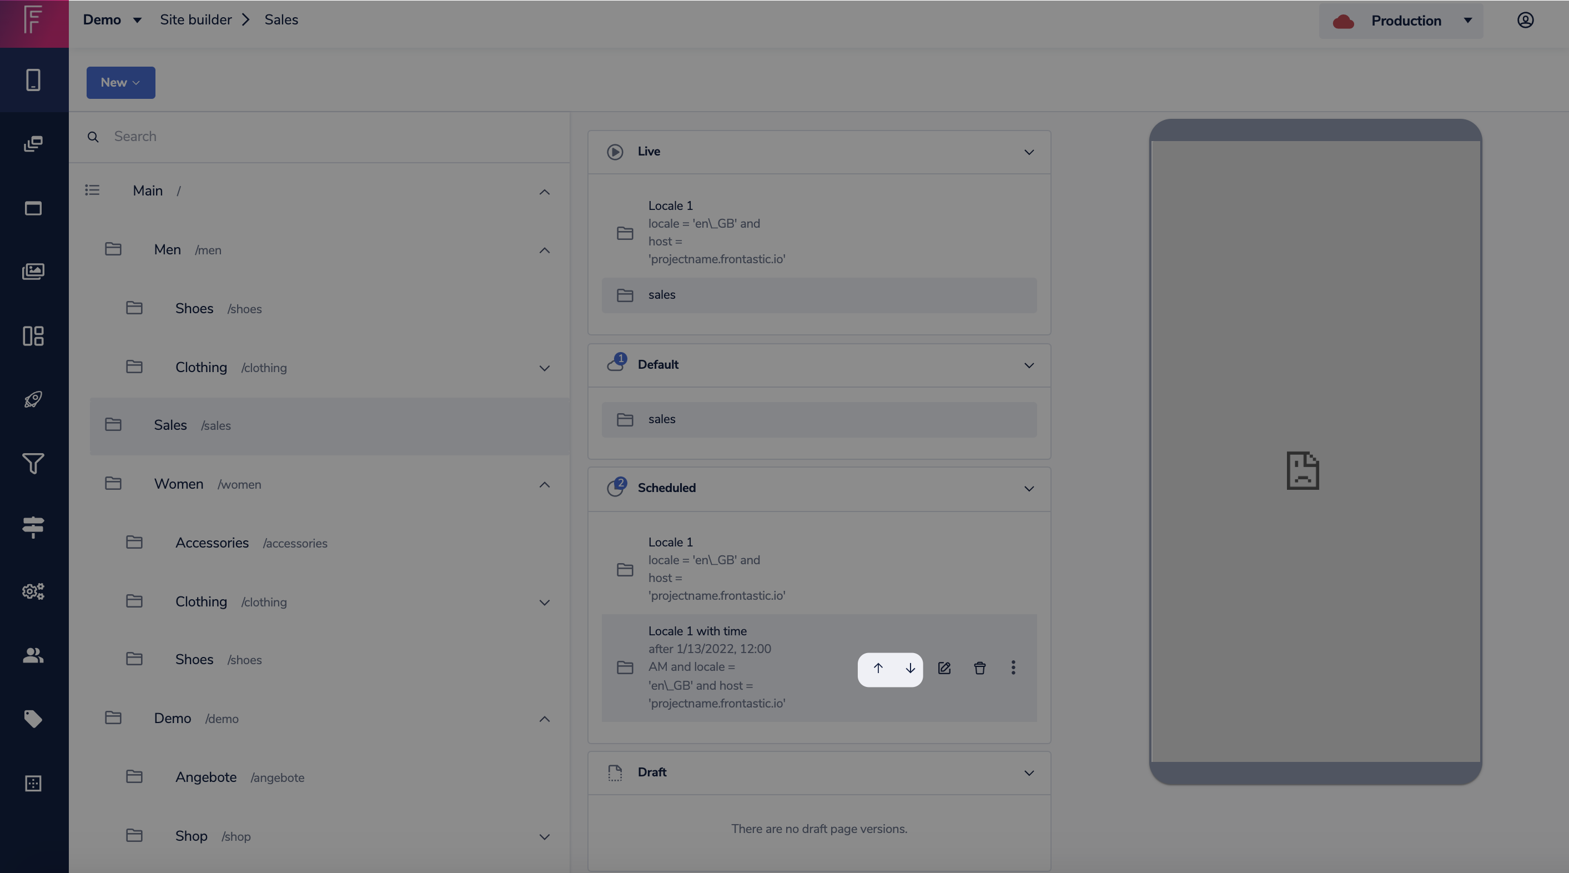Go to Site builder breadcrumb

point(195,20)
